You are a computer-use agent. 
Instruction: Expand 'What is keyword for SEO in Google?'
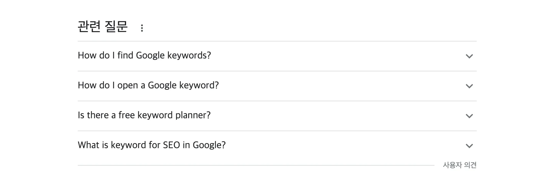(151, 145)
